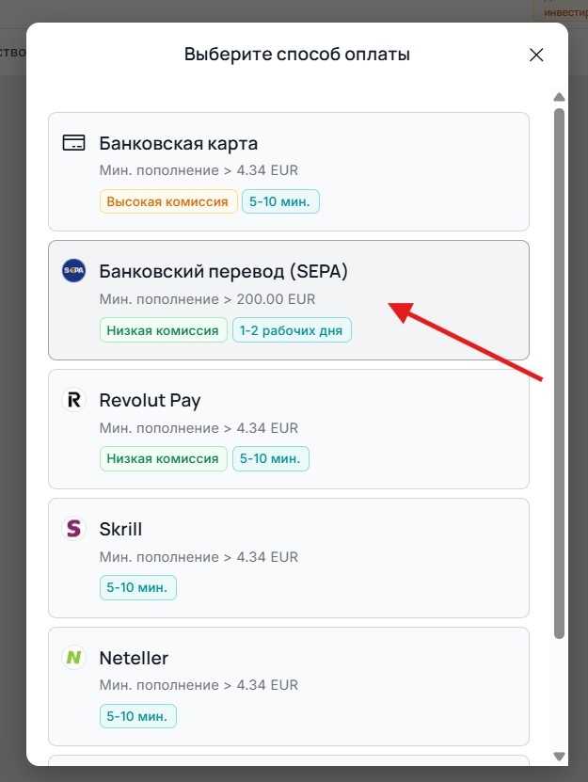This screenshot has height=782, width=588.
Task: Click the scrollbar down arrow
Action: click(x=559, y=757)
